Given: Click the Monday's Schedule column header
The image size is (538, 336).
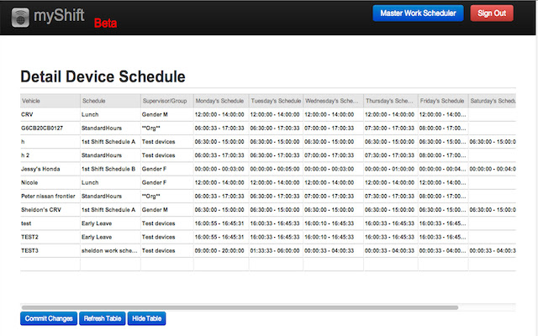Looking at the screenshot, I should coord(221,101).
